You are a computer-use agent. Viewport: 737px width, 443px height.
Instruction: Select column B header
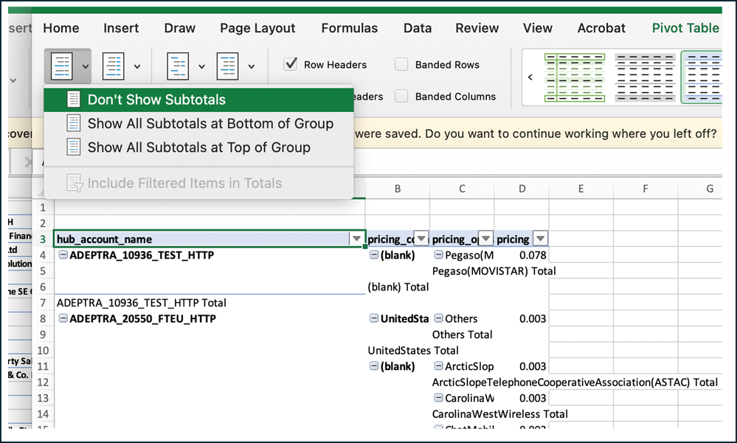[398, 189]
